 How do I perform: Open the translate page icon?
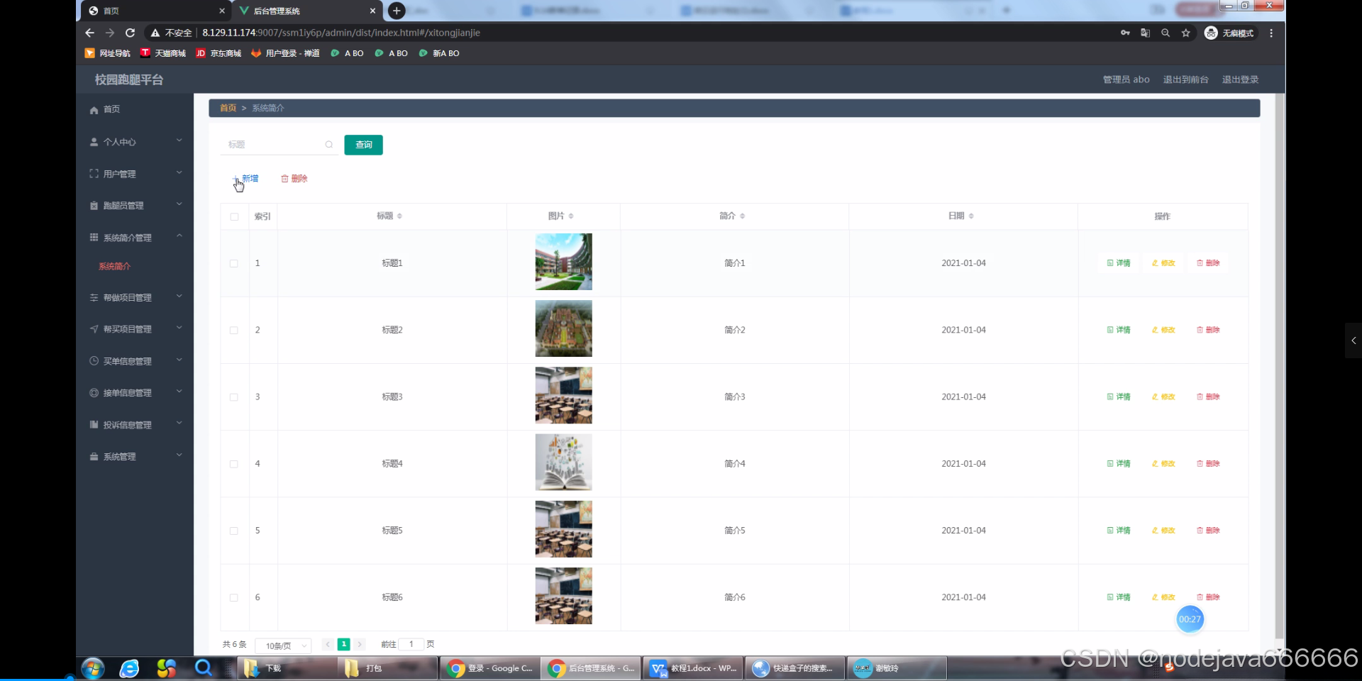1145,33
